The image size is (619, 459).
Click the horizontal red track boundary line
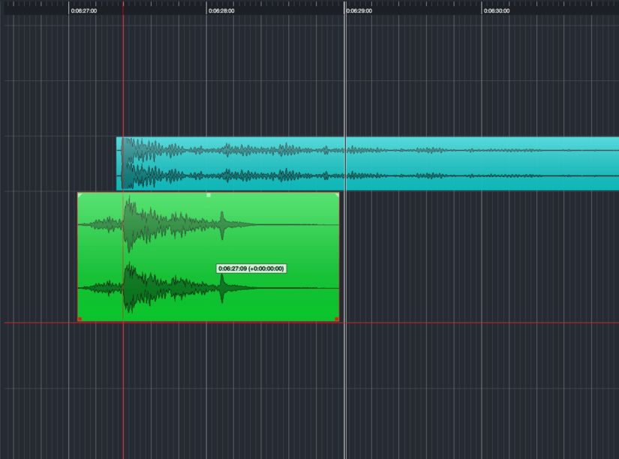(x=450, y=322)
